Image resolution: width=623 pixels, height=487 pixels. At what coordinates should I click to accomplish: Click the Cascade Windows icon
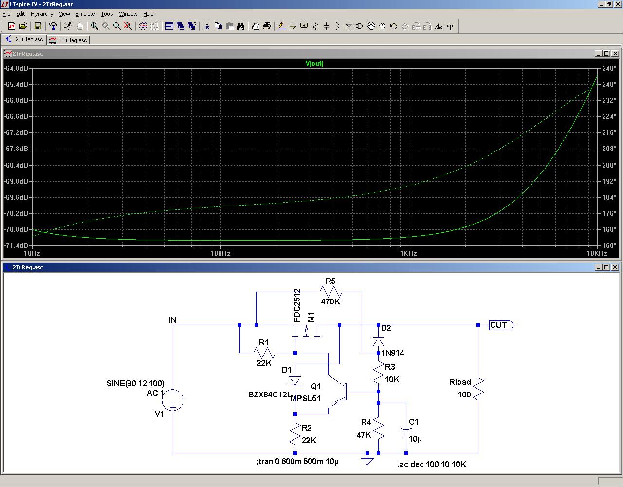pyautogui.click(x=181, y=26)
